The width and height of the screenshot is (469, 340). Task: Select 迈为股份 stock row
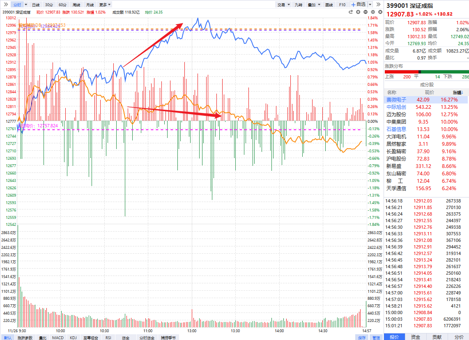[x=426, y=114]
